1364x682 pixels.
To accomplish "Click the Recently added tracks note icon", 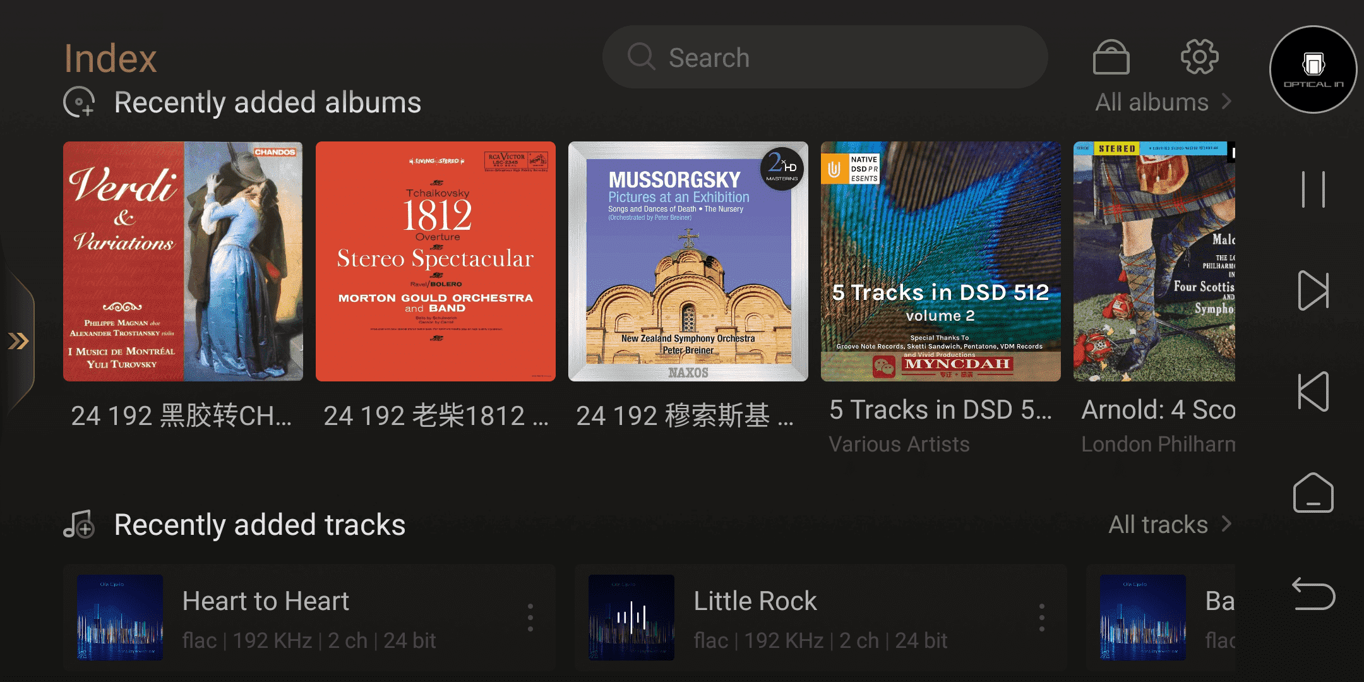I will [x=80, y=524].
